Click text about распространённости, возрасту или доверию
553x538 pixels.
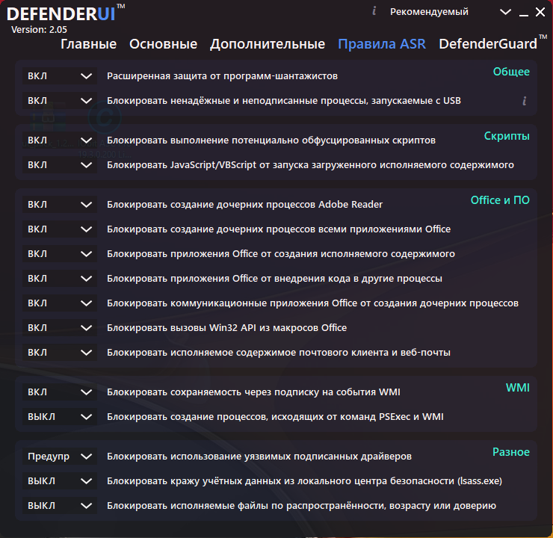point(302,506)
